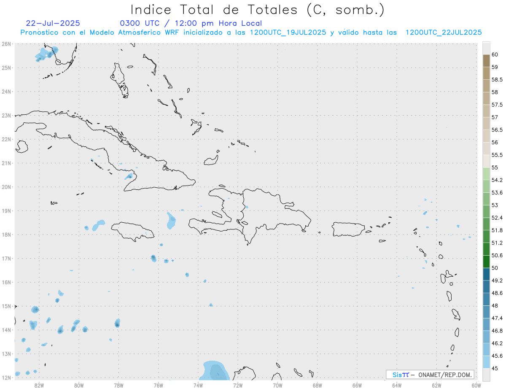Click the "51.2" value on the color scale

(x=497, y=243)
